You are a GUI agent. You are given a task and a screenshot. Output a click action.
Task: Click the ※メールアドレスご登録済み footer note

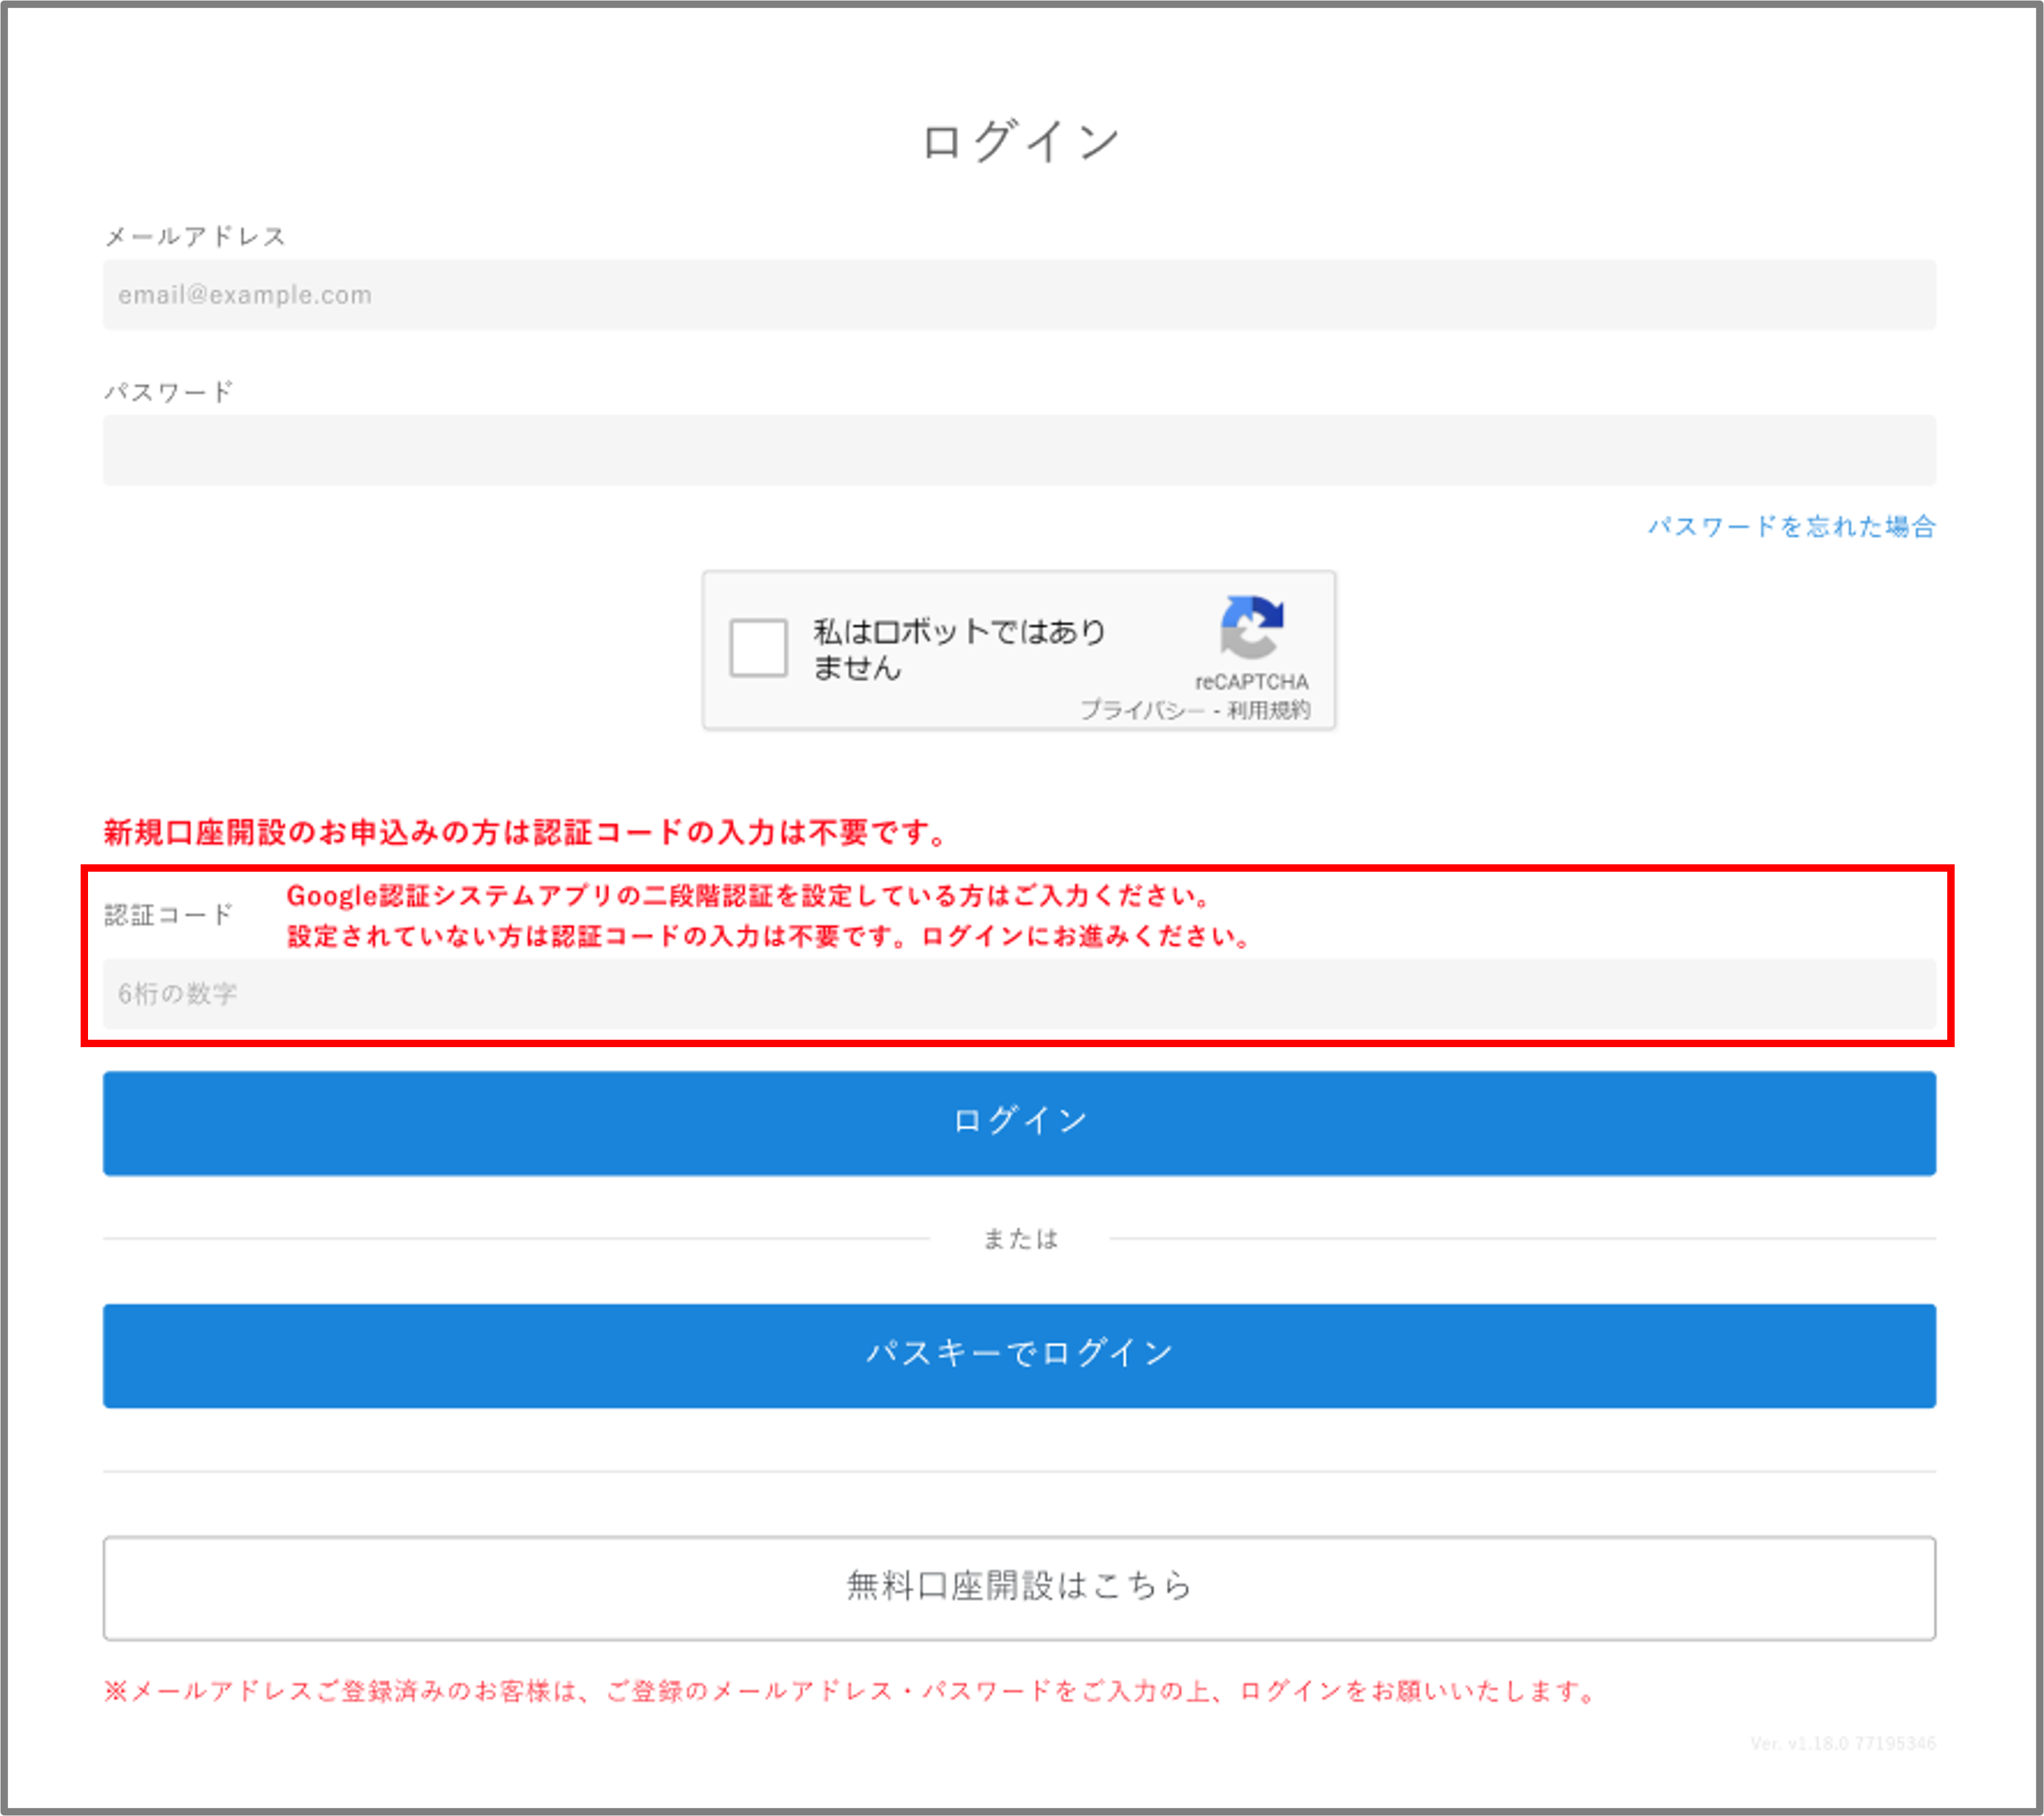click(x=849, y=1691)
